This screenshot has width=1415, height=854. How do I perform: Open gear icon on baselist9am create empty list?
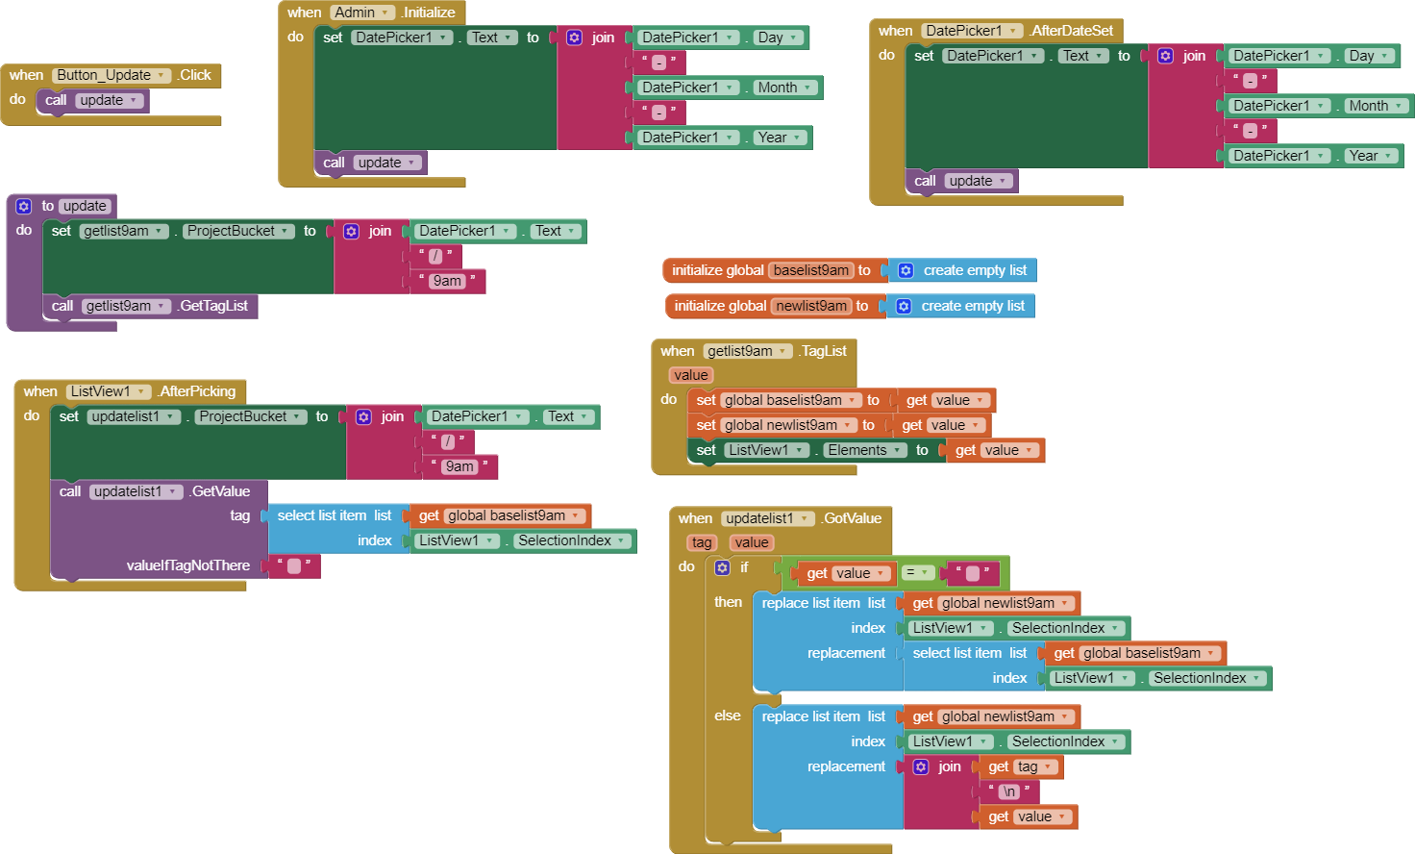906,270
